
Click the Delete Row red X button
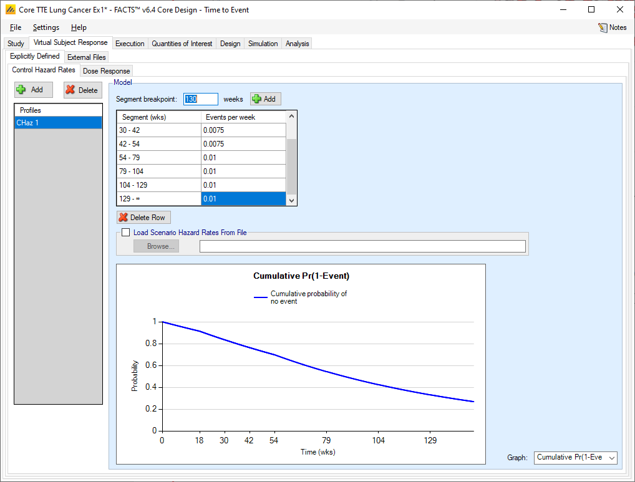[x=143, y=218]
